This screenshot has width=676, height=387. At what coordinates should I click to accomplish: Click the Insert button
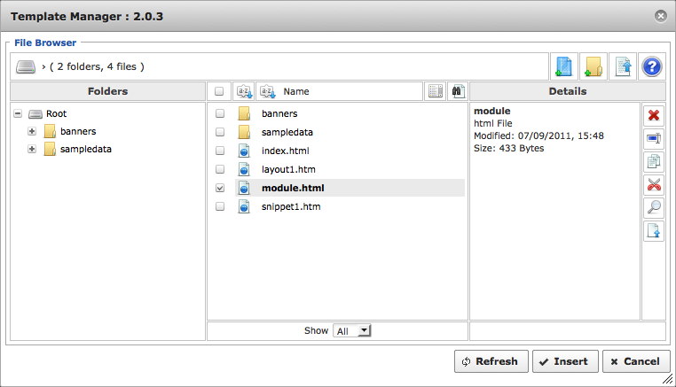(565, 361)
